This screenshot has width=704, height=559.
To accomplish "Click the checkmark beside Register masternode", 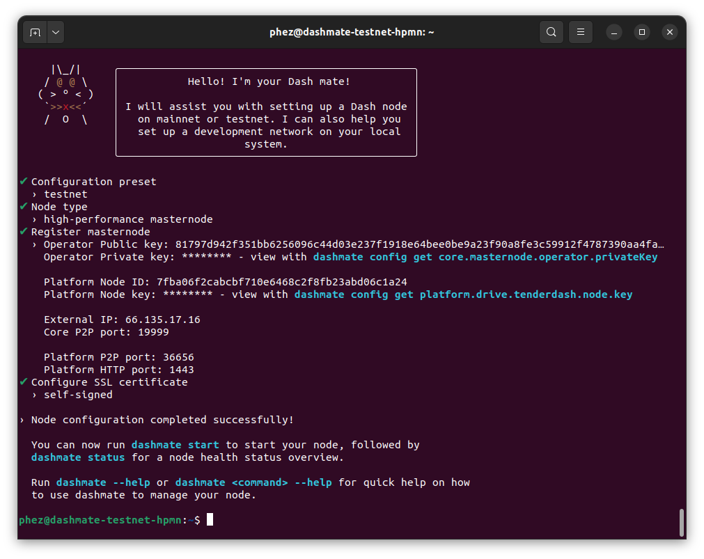I will (22, 231).
